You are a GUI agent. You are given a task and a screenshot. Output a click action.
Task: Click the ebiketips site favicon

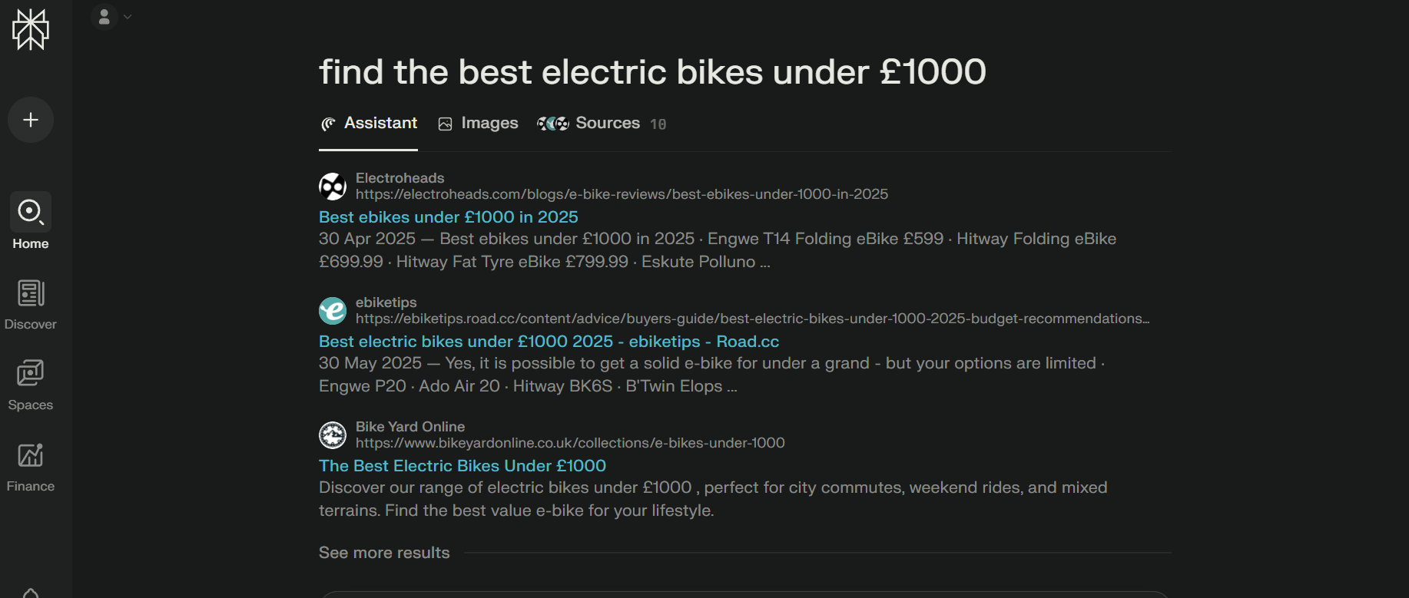coord(333,311)
